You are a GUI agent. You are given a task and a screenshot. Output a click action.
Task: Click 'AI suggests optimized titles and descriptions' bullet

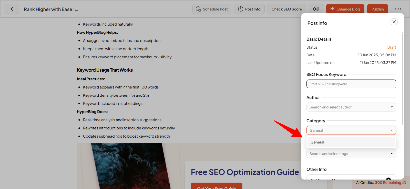[123, 41]
